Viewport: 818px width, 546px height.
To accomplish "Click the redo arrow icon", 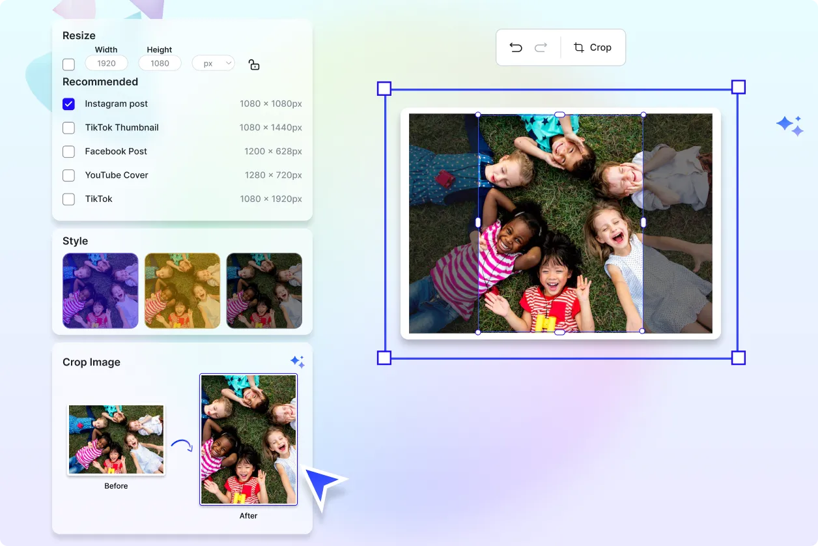I will click(541, 48).
